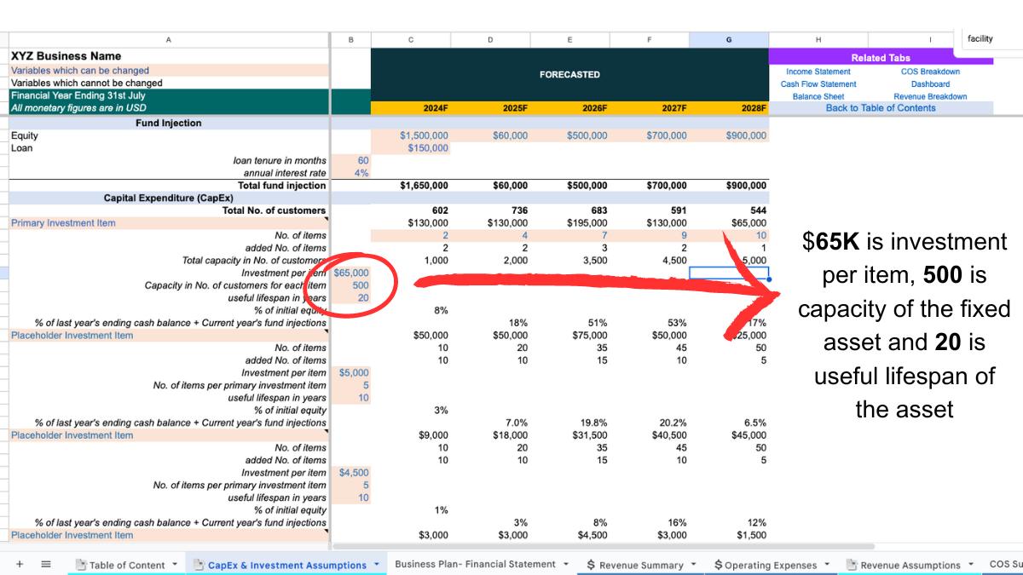Select the FORECASTED header cell

[x=569, y=75]
